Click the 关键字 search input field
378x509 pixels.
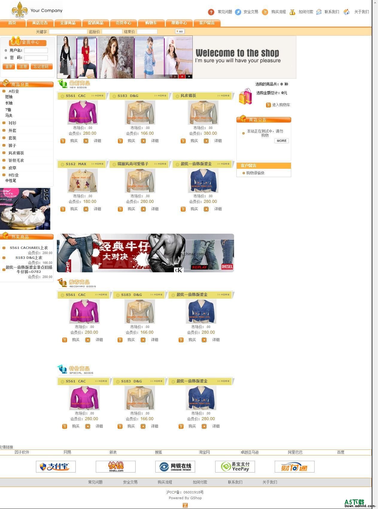pos(68,31)
